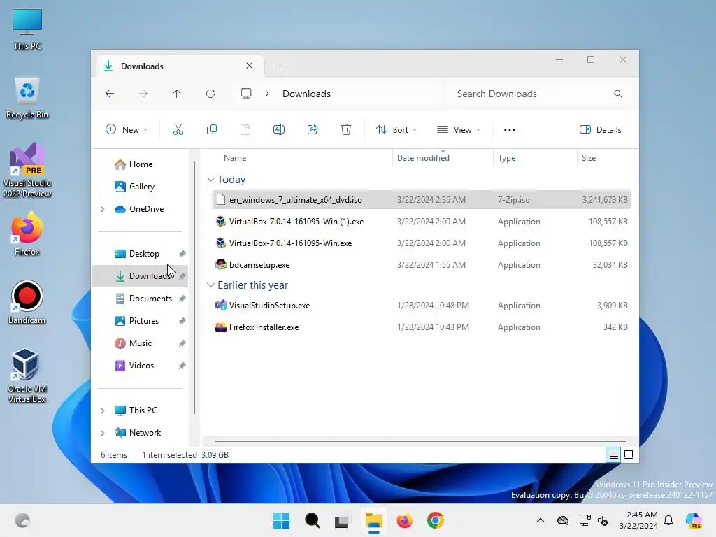
Task: Close the Downloads tab
Action: click(250, 66)
